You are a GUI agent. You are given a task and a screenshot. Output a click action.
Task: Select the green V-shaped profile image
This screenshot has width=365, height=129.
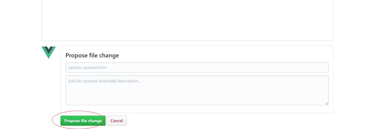(x=48, y=52)
